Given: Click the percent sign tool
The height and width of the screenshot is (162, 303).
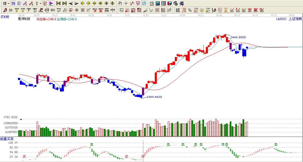Looking at the screenshot, I should tap(190, 10).
